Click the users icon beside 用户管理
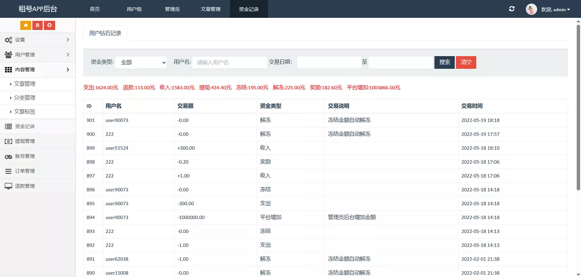The image size is (581, 277). tap(8, 54)
